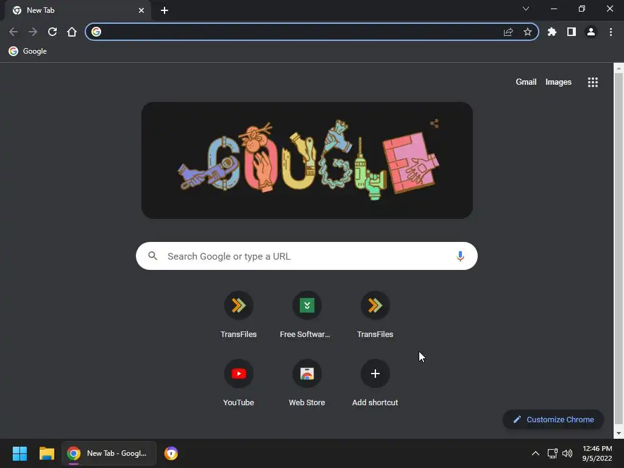Open the Gmail link
This screenshot has height=468, width=624.
point(526,82)
